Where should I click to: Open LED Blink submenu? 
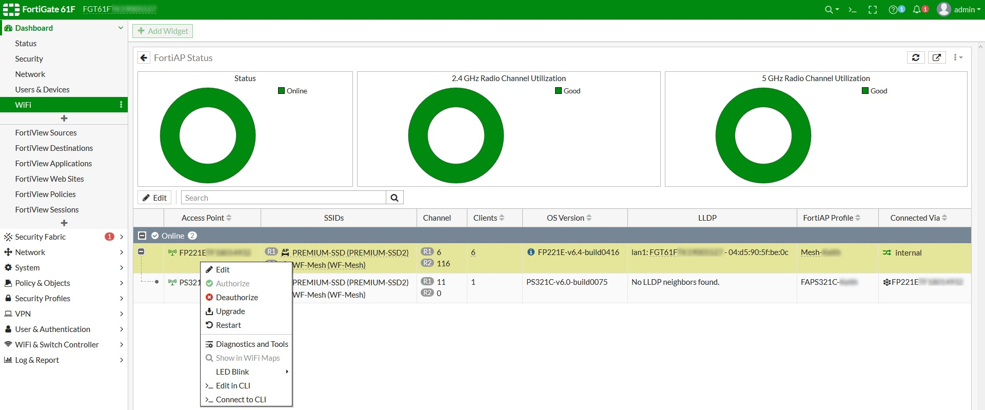click(246, 372)
